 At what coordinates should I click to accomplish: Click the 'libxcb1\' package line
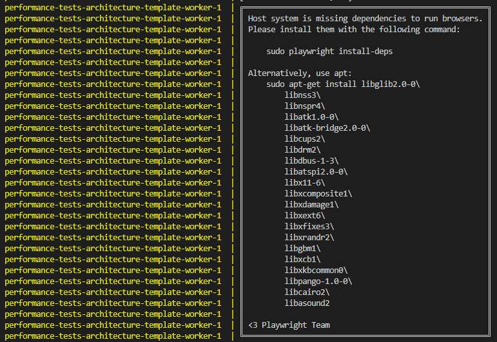(x=302, y=260)
